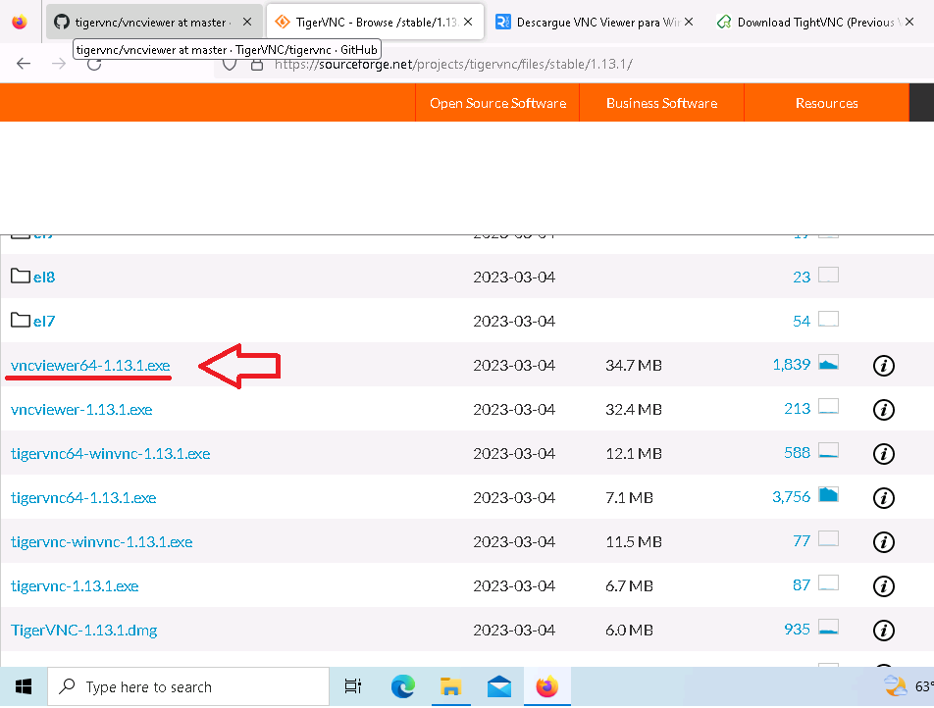This screenshot has height=708, width=934.
Task: Click the lock icon in address bar
Action: tap(257, 65)
